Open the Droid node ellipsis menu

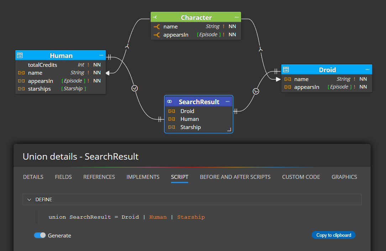point(367,70)
